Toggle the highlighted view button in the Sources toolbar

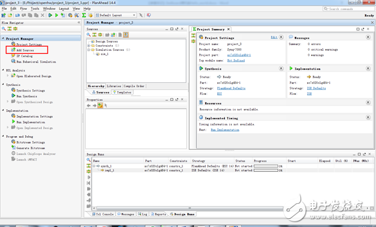(126, 34)
